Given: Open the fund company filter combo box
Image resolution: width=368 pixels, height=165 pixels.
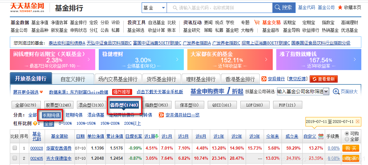Looking at the screenshot, I should click(303, 91).
